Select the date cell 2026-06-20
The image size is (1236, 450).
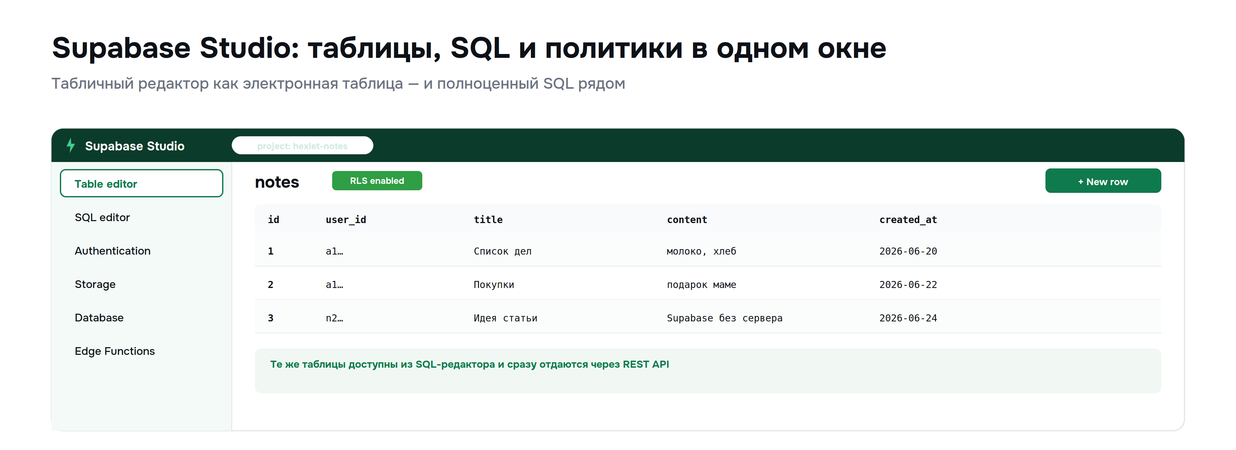pyautogui.click(x=908, y=251)
